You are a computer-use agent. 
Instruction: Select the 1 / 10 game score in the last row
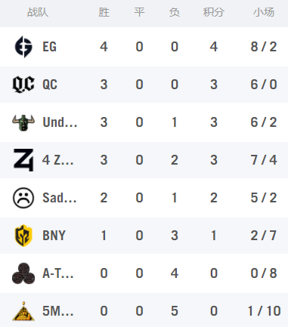click(x=264, y=311)
